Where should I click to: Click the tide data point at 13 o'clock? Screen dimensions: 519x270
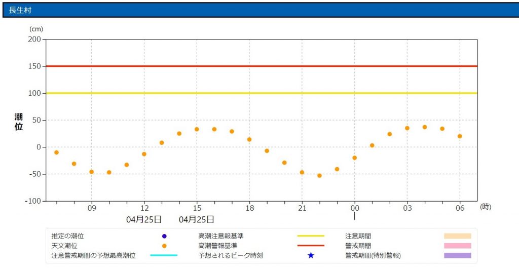coord(162,143)
